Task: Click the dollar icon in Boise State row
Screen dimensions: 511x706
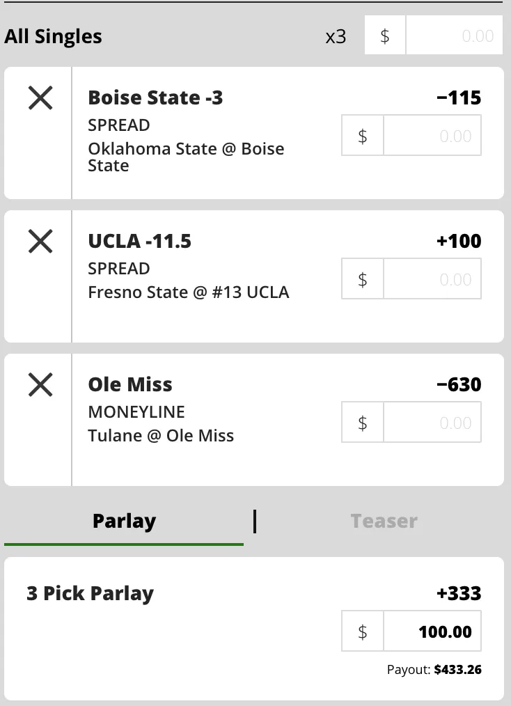Action: click(x=363, y=136)
